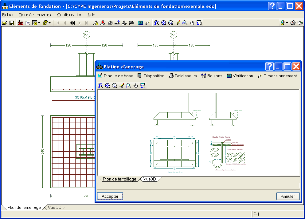
Task: Open the Raidisseurs option
Action: click(183, 76)
